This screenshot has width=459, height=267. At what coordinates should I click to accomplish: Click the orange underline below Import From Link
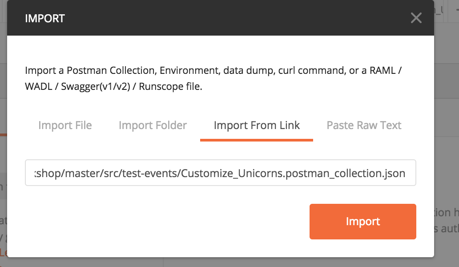[x=257, y=140]
